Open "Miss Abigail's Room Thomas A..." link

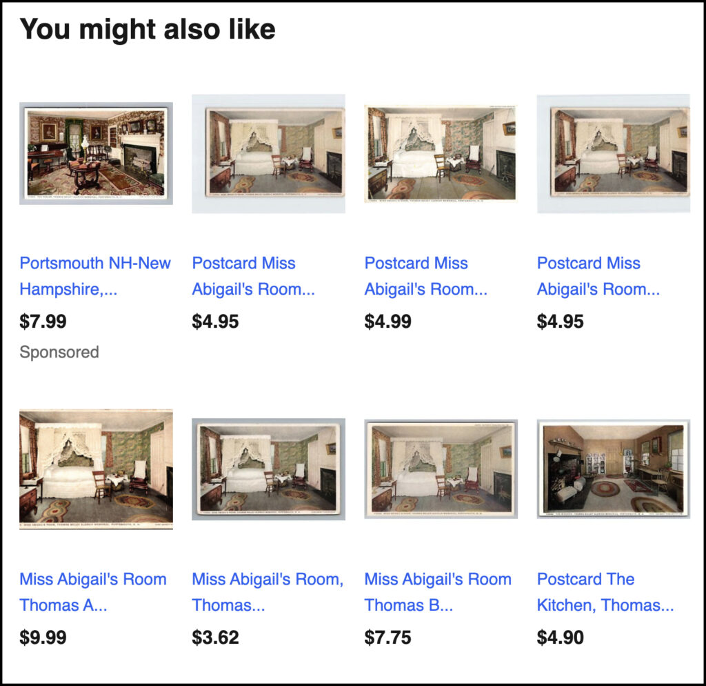point(92,592)
